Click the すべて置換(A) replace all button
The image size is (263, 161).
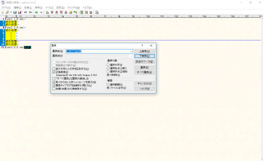click(145, 72)
